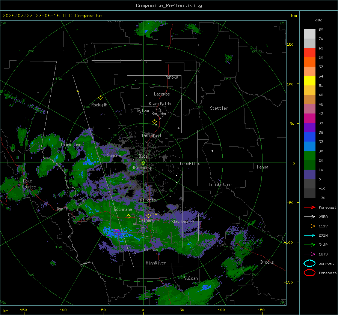The width and height of the screenshot is (338, 315).
Task: Select the light gray 80 dBZ swatch
Action: 309,34
